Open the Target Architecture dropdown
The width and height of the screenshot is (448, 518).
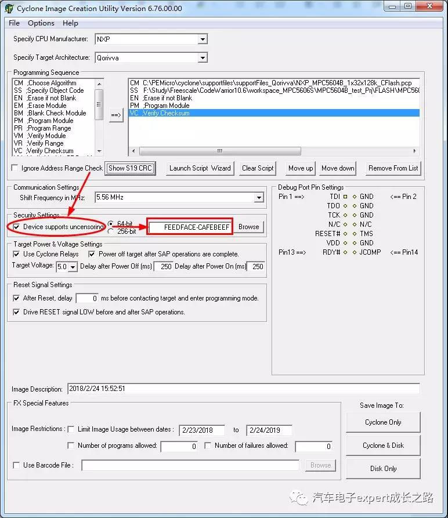(203, 58)
